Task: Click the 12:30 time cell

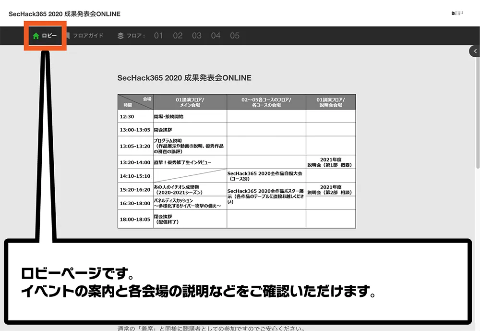Action: [x=135, y=116]
